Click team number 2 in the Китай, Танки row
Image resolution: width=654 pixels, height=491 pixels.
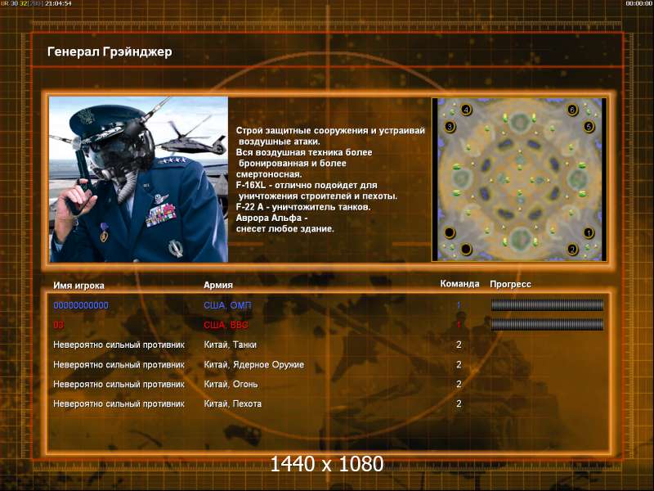(459, 345)
